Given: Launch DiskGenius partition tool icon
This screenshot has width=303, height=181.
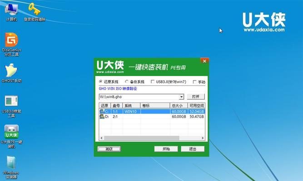Looking at the screenshot, I should [x=12, y=44].
